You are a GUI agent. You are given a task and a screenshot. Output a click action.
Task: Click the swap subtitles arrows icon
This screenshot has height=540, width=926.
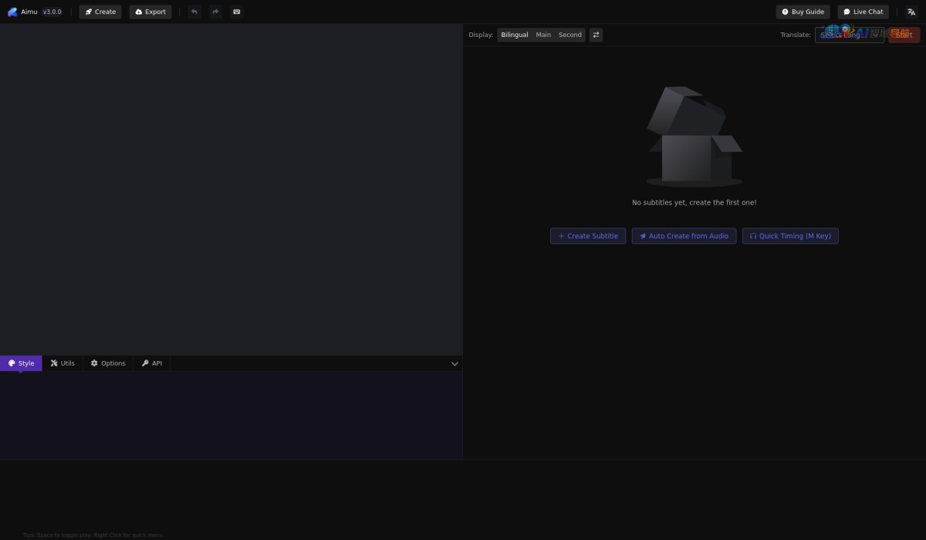point(596,35)
